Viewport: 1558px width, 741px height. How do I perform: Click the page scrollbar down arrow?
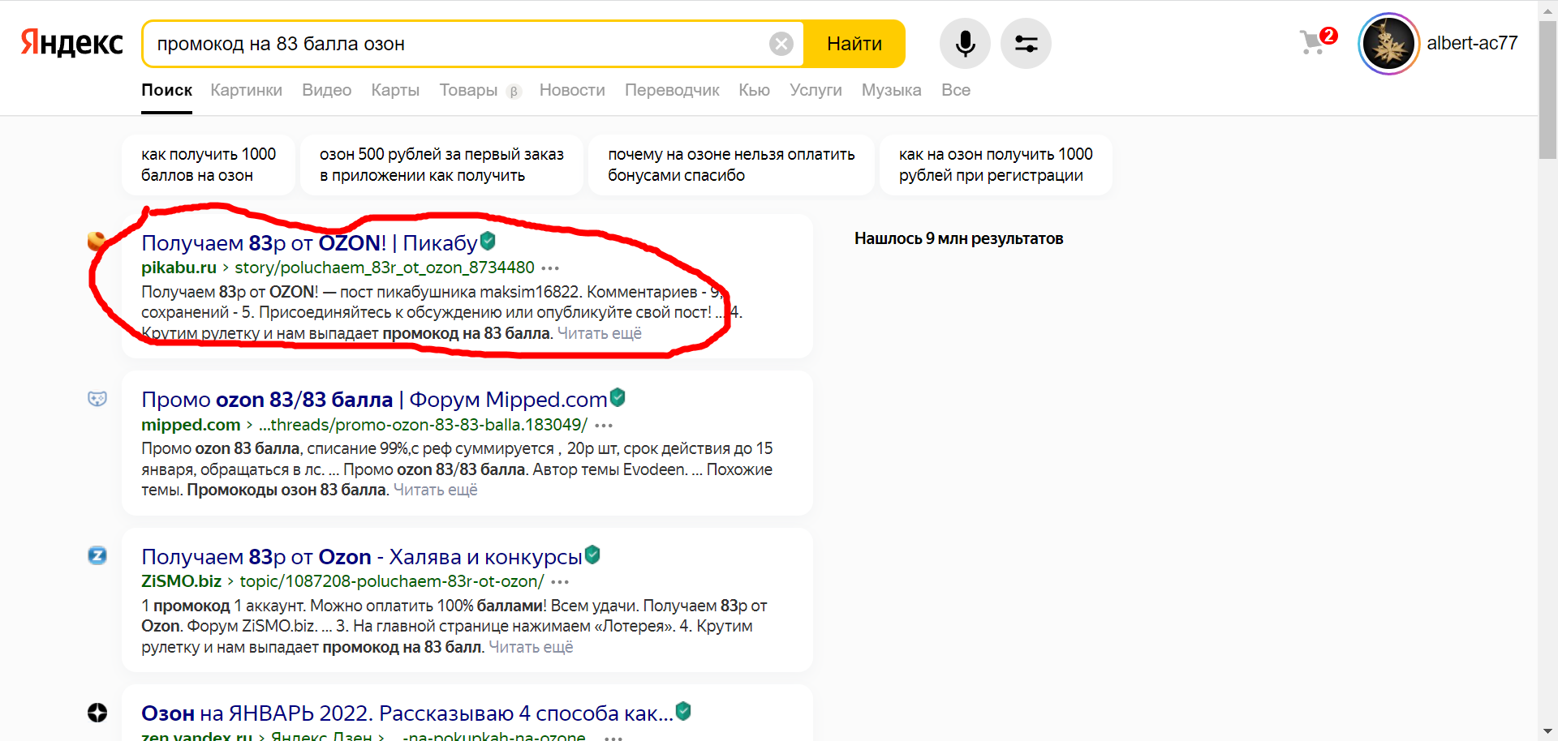pyautogui.click(x=1547, y=733)
